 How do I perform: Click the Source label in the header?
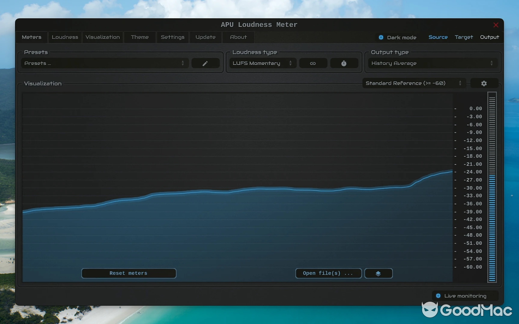pyautogui.click(x=438, y=37)
